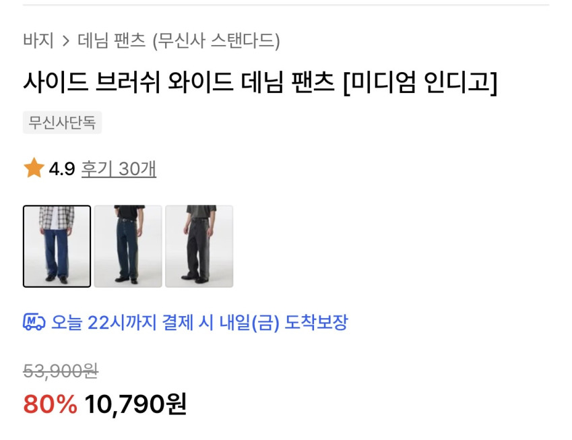This screenshot has height=440, width=572.
Task: Click the 4.9 rating score
Action: tap(62, 169)
